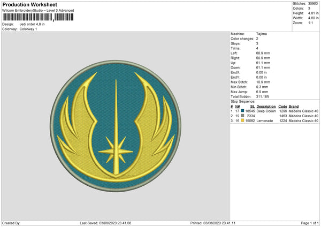Click the EndX value 0.00 in
The image size is (321, 227).
[262, 72]
